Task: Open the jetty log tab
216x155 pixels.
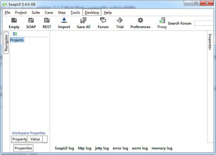Action: (102, 148)
